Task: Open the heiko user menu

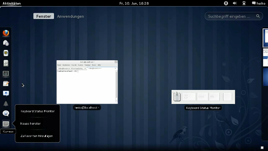Action: [259, 3]
